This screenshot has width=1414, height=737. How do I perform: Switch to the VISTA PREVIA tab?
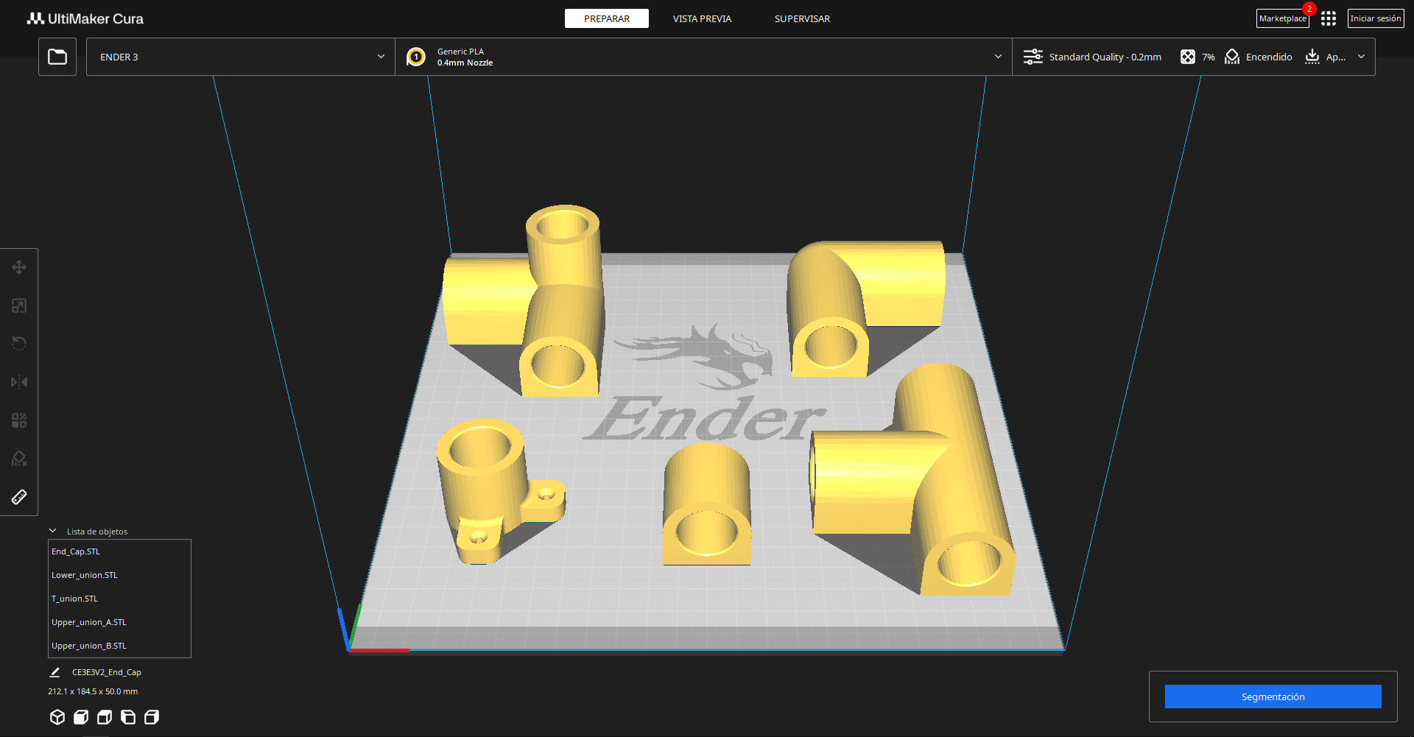click(x=702, y=18)
